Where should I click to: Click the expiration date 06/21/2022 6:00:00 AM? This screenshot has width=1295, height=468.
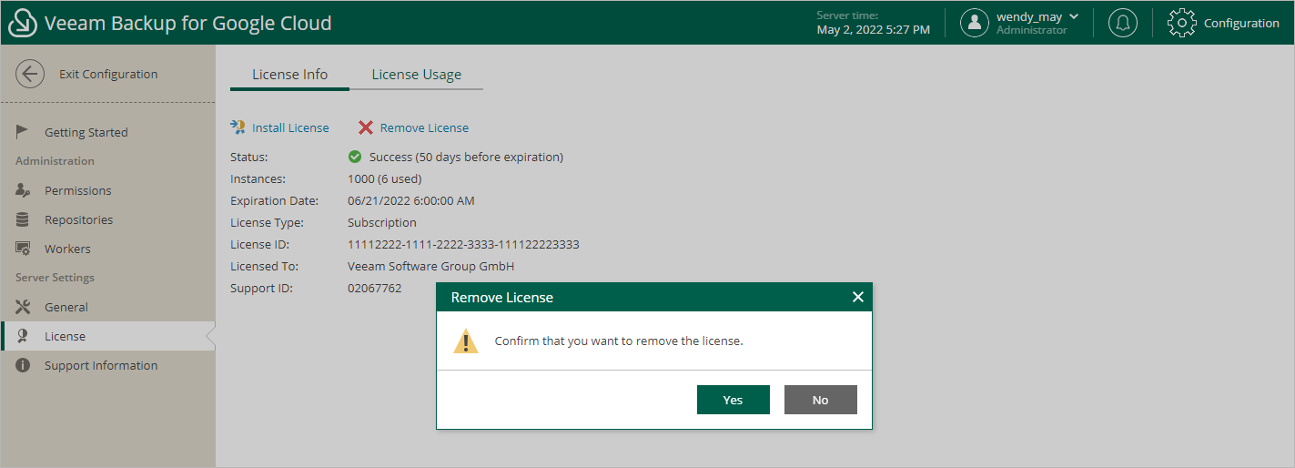(x=411, y=200)
